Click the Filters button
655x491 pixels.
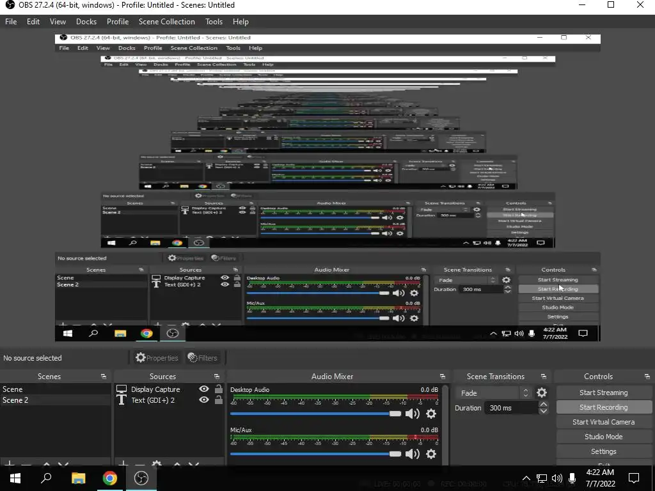[x=203, y=358]
